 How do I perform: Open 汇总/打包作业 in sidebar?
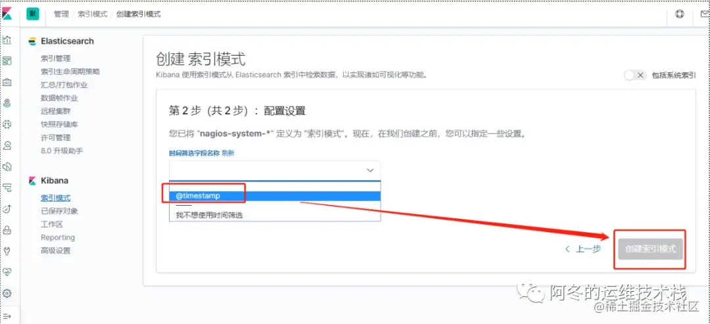tap(64, 85)
